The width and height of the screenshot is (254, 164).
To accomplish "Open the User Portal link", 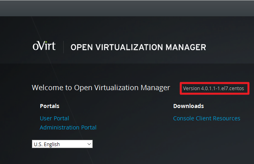I will [x=55, y=118].
